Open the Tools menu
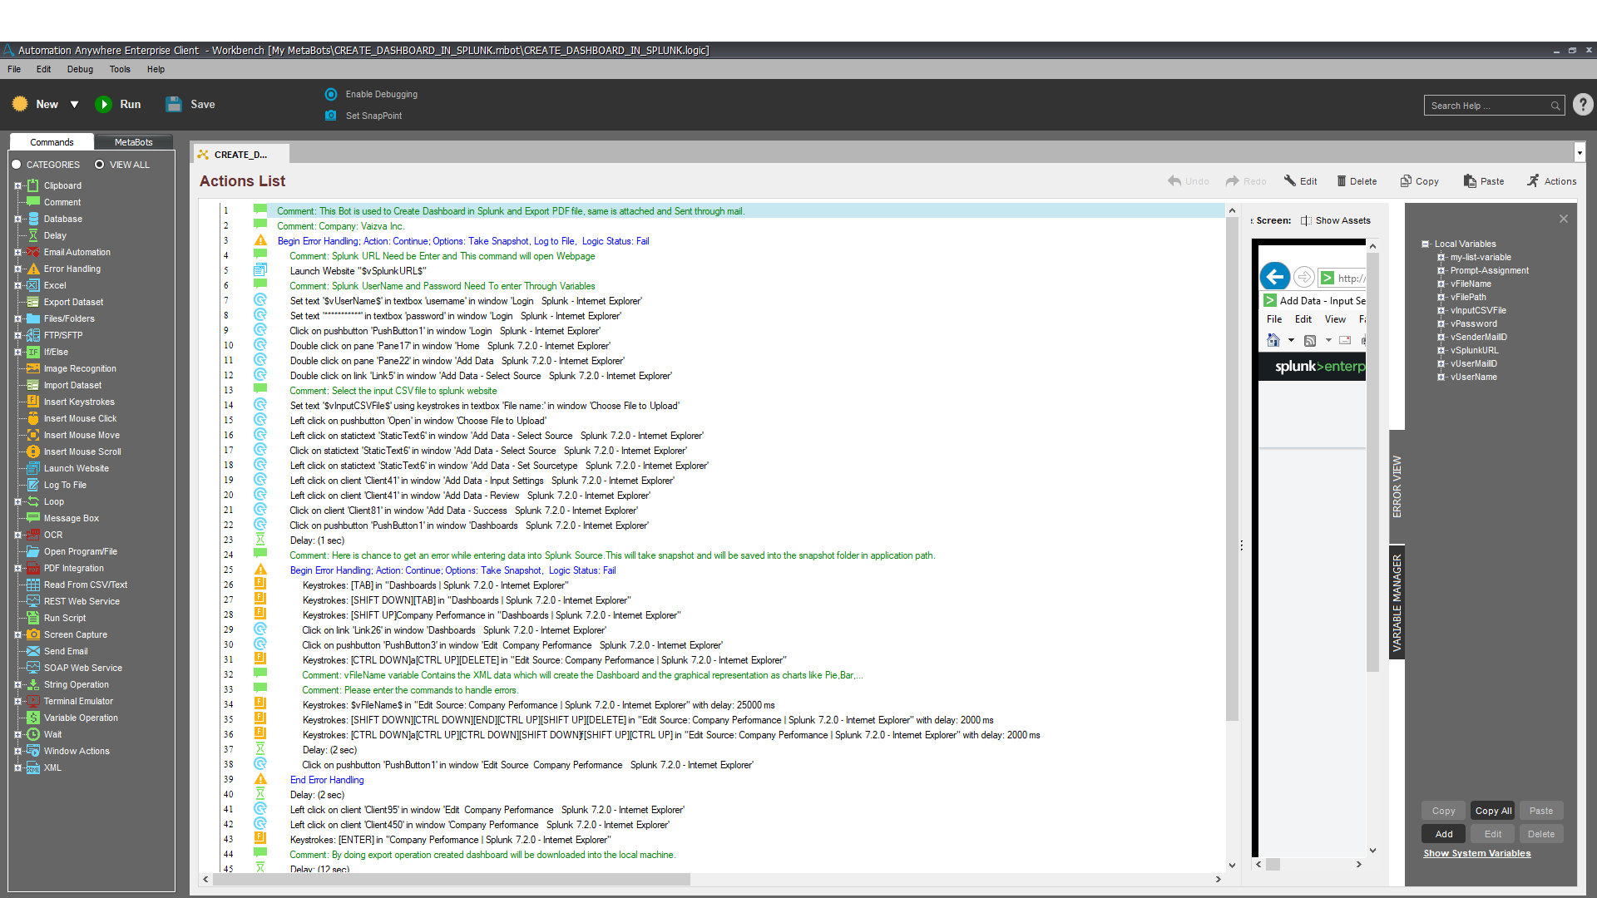Screen dimensions: 1597x898 click(120, 70)
